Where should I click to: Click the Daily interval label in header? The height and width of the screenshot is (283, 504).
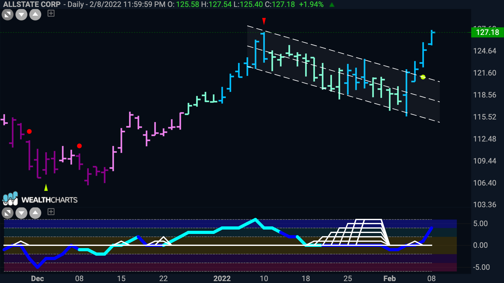pyautogui.click(x=76, y=4)
